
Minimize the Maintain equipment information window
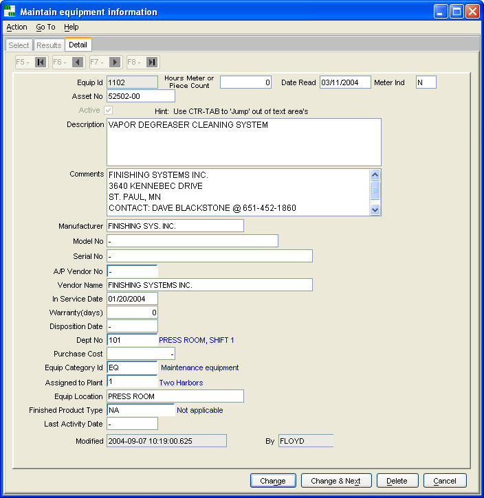(x=441, y=12)
